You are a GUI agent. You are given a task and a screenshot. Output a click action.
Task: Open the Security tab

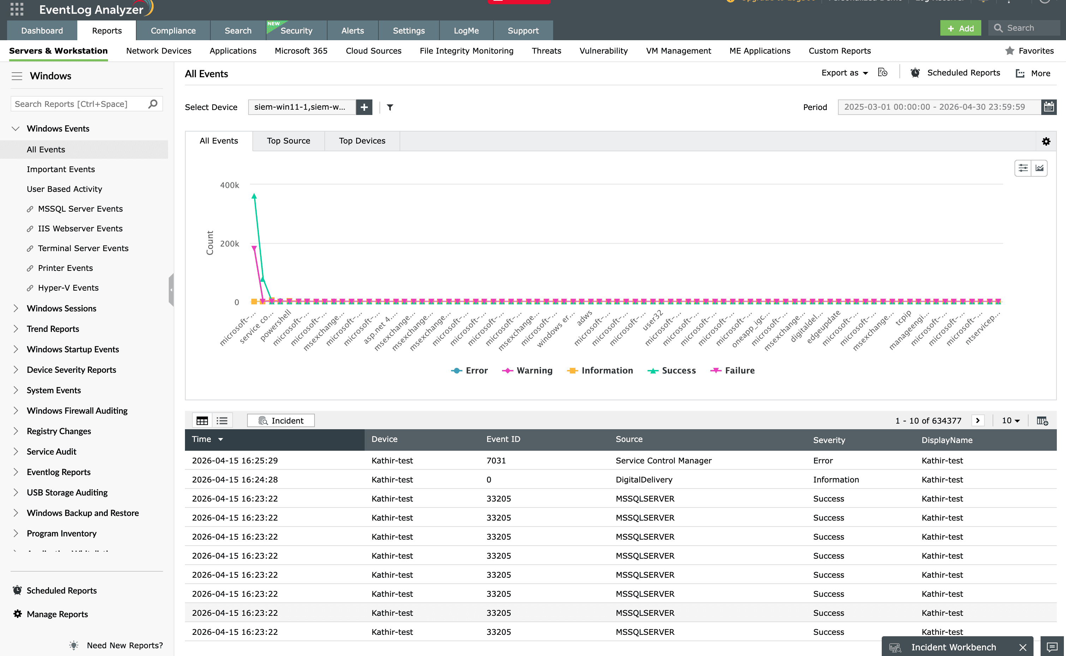pos(296,30)
